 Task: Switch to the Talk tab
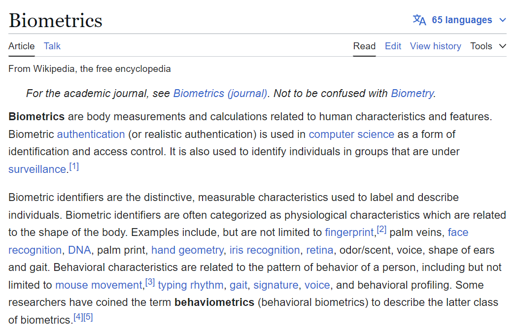coord(52,46)
